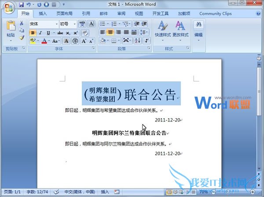
Task: Click 字数: 12/74 word count
Action: coord(37,192)
